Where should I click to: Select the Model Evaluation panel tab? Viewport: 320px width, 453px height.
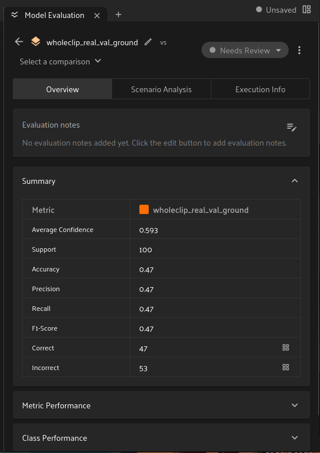[55, 15]
